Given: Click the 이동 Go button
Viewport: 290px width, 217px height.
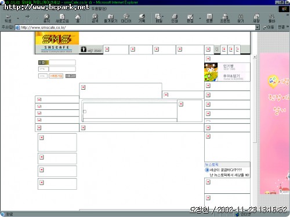Looking at the screenshot, I should pyautogui.click(x=269, y=27).
